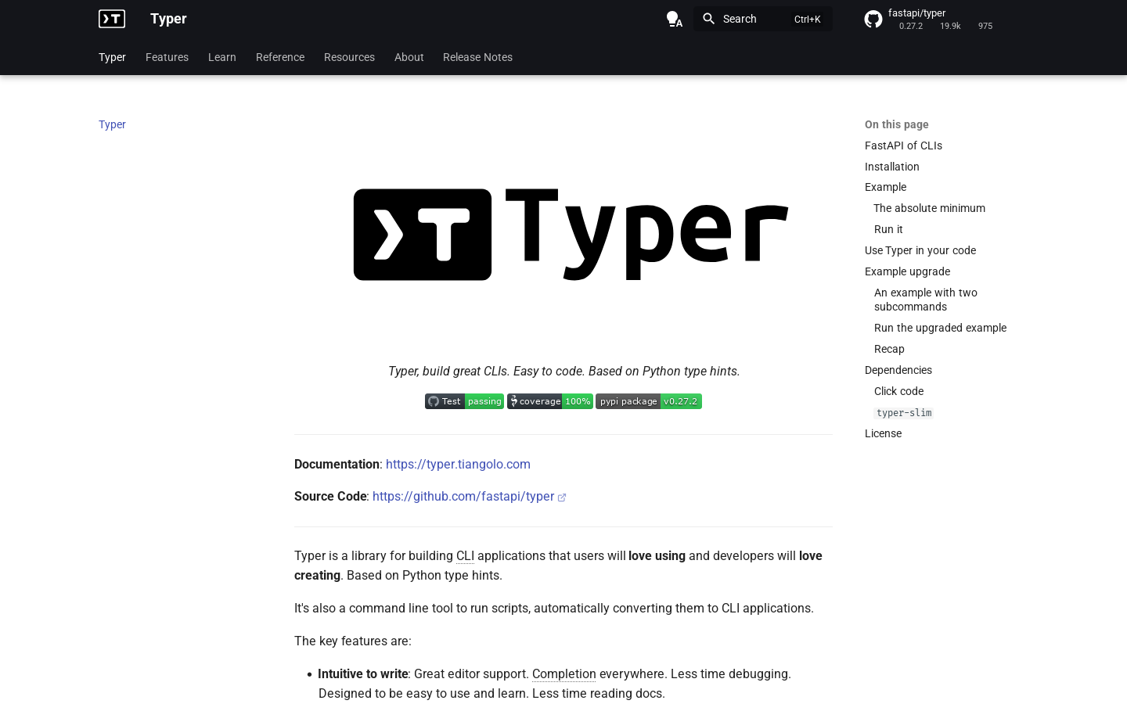Open https://typer.tiangolo.com documentation link

(458, 464)
